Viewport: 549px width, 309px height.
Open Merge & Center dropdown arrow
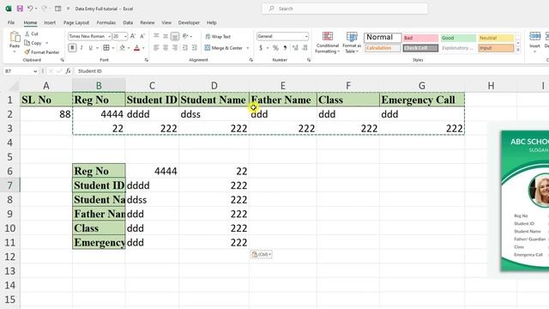tap(248, 48)
